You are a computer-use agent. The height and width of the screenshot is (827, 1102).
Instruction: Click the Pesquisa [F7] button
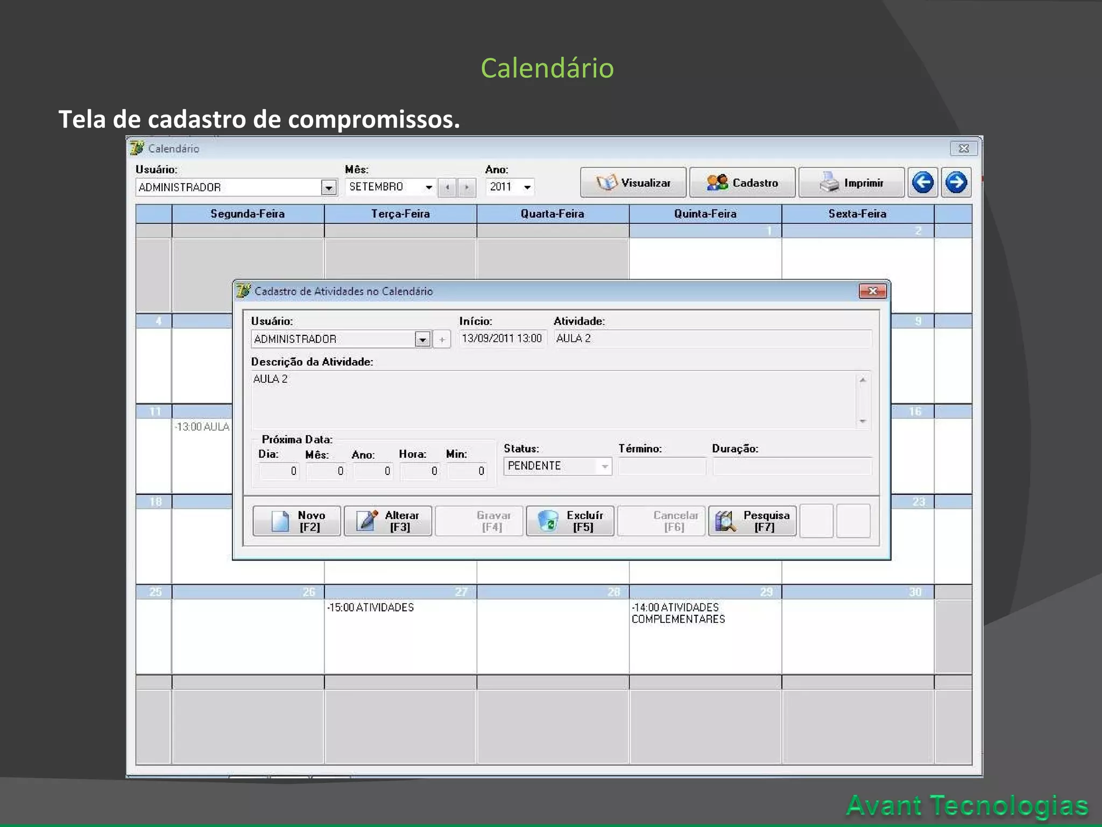[x=752, y=521]
